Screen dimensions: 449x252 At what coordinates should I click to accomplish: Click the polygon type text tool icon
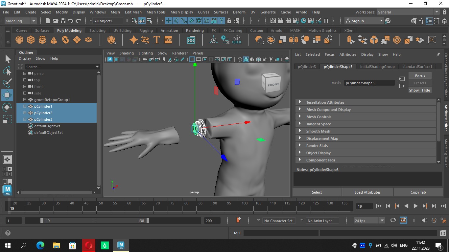tap(157, 40)
